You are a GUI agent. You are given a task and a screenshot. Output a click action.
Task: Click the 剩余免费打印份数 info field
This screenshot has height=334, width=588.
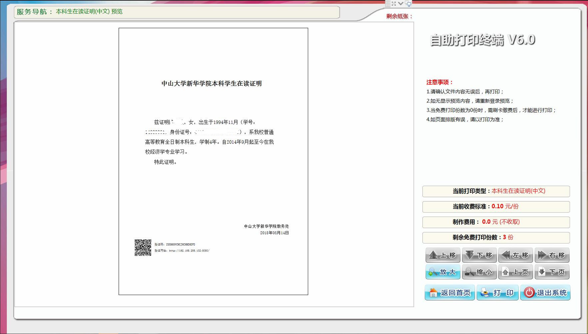(x=496, y=237)
